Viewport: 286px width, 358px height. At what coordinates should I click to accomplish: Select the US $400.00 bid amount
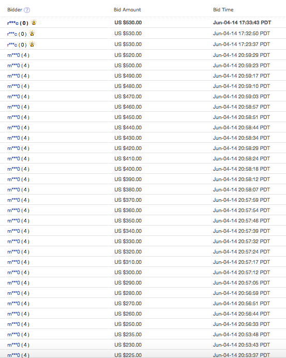tap(128, 169)
